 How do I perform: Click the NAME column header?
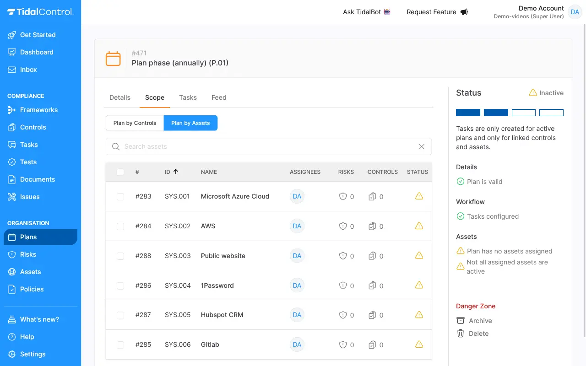pyautogui.click(x=209, y=172)
